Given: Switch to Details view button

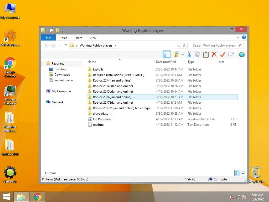Looking at the screenshot, I should (237, 173).
